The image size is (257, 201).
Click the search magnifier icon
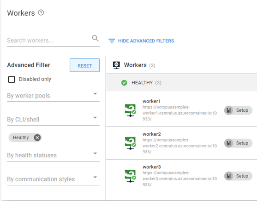pyautogui.click(x=95, y=38)
